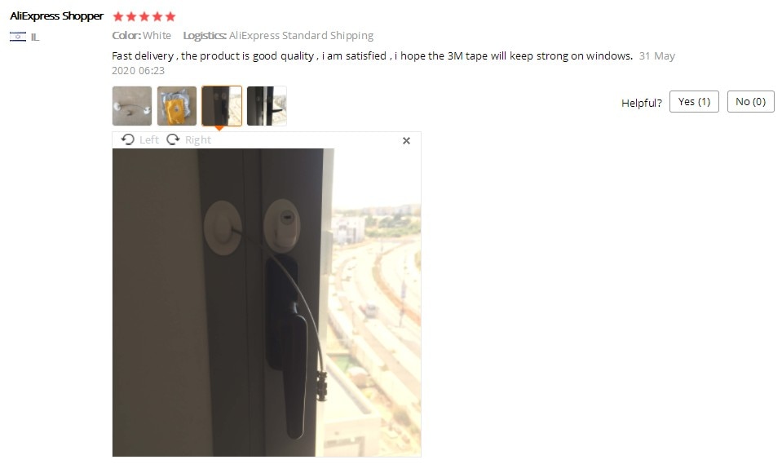
Task: Open the yellow package thumbnail
Action: click(x=177, y=106)
